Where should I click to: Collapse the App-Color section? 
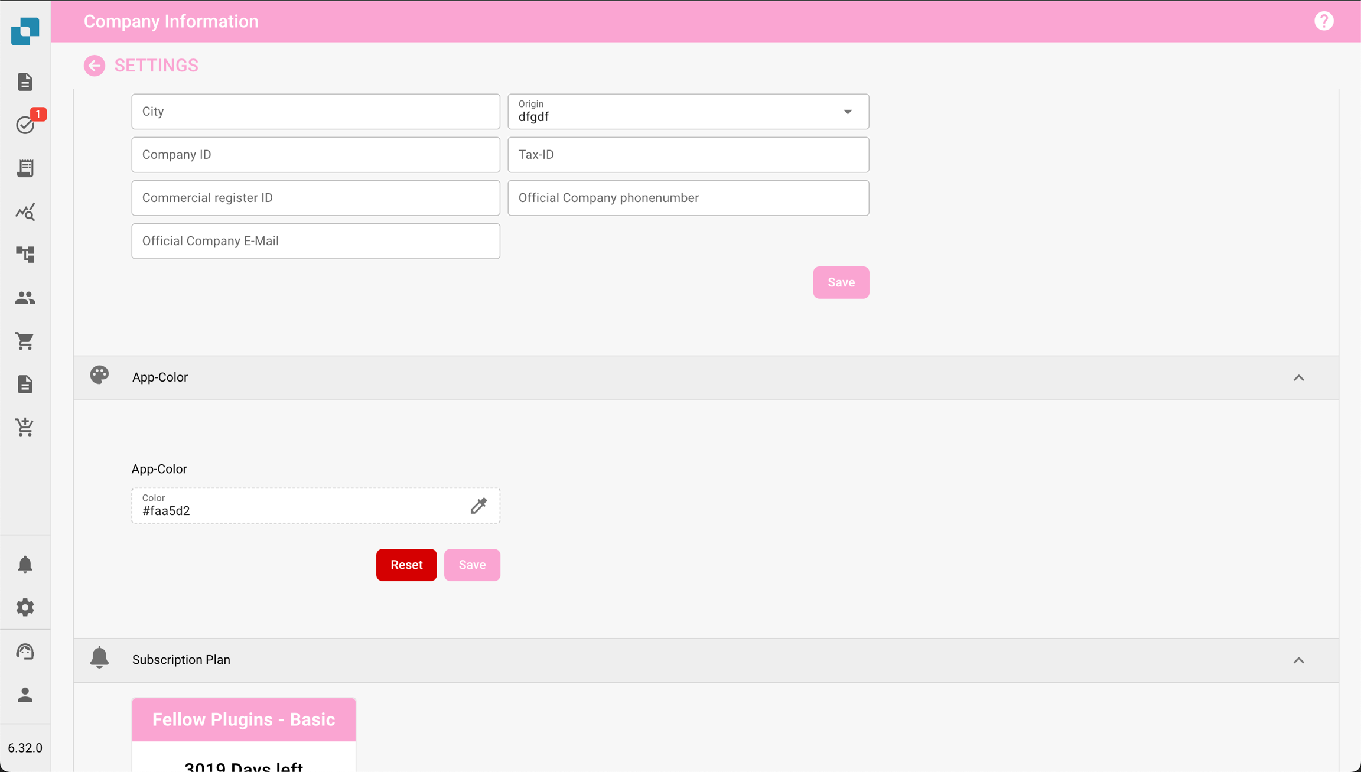point(1298,378)
